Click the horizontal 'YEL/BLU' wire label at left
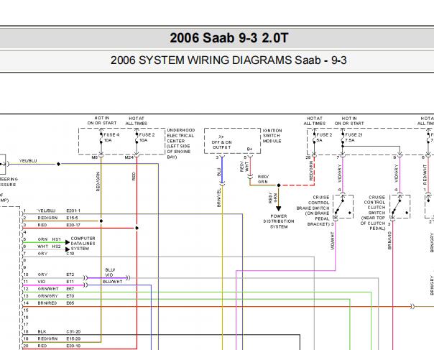The width and height of the screenshot is (434, 350). pos(28,161)
